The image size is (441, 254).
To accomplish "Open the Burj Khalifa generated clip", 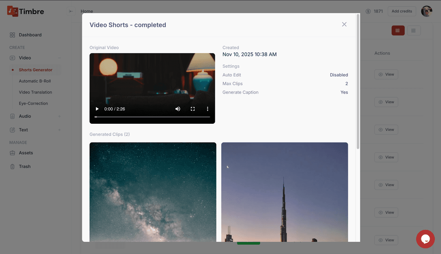I will [x=285, y=192].
